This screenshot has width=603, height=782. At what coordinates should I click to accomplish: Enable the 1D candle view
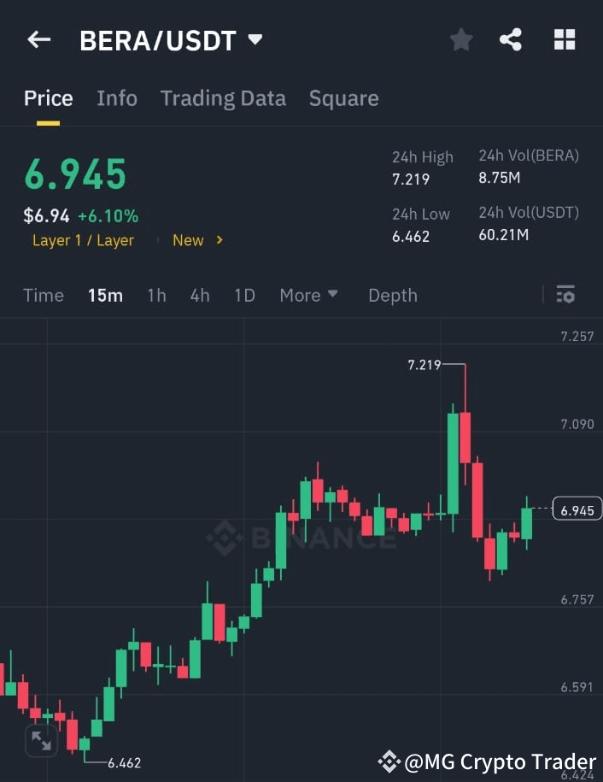pos(244,295)
